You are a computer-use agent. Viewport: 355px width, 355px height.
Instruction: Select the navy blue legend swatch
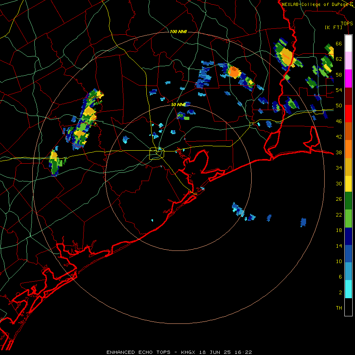(x=348, y=236)
